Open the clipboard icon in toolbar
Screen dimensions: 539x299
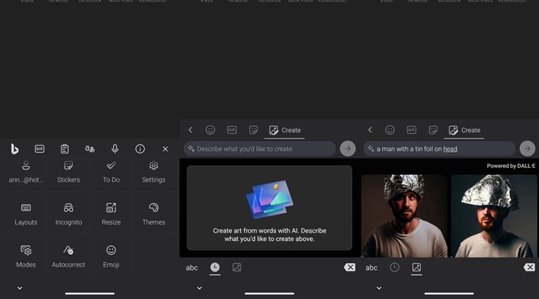65,149
